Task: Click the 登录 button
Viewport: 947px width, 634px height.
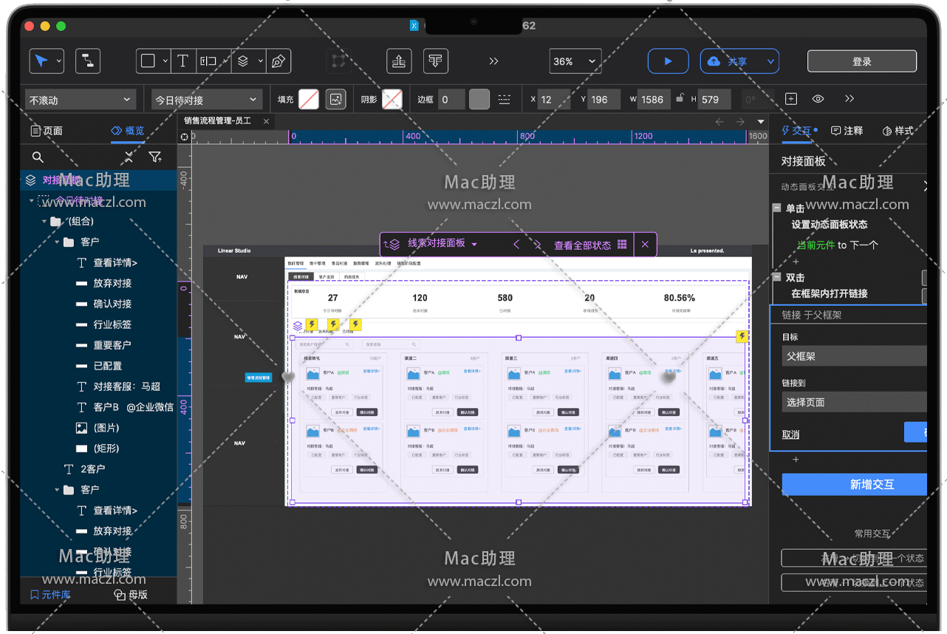Action: coord(861,61)
